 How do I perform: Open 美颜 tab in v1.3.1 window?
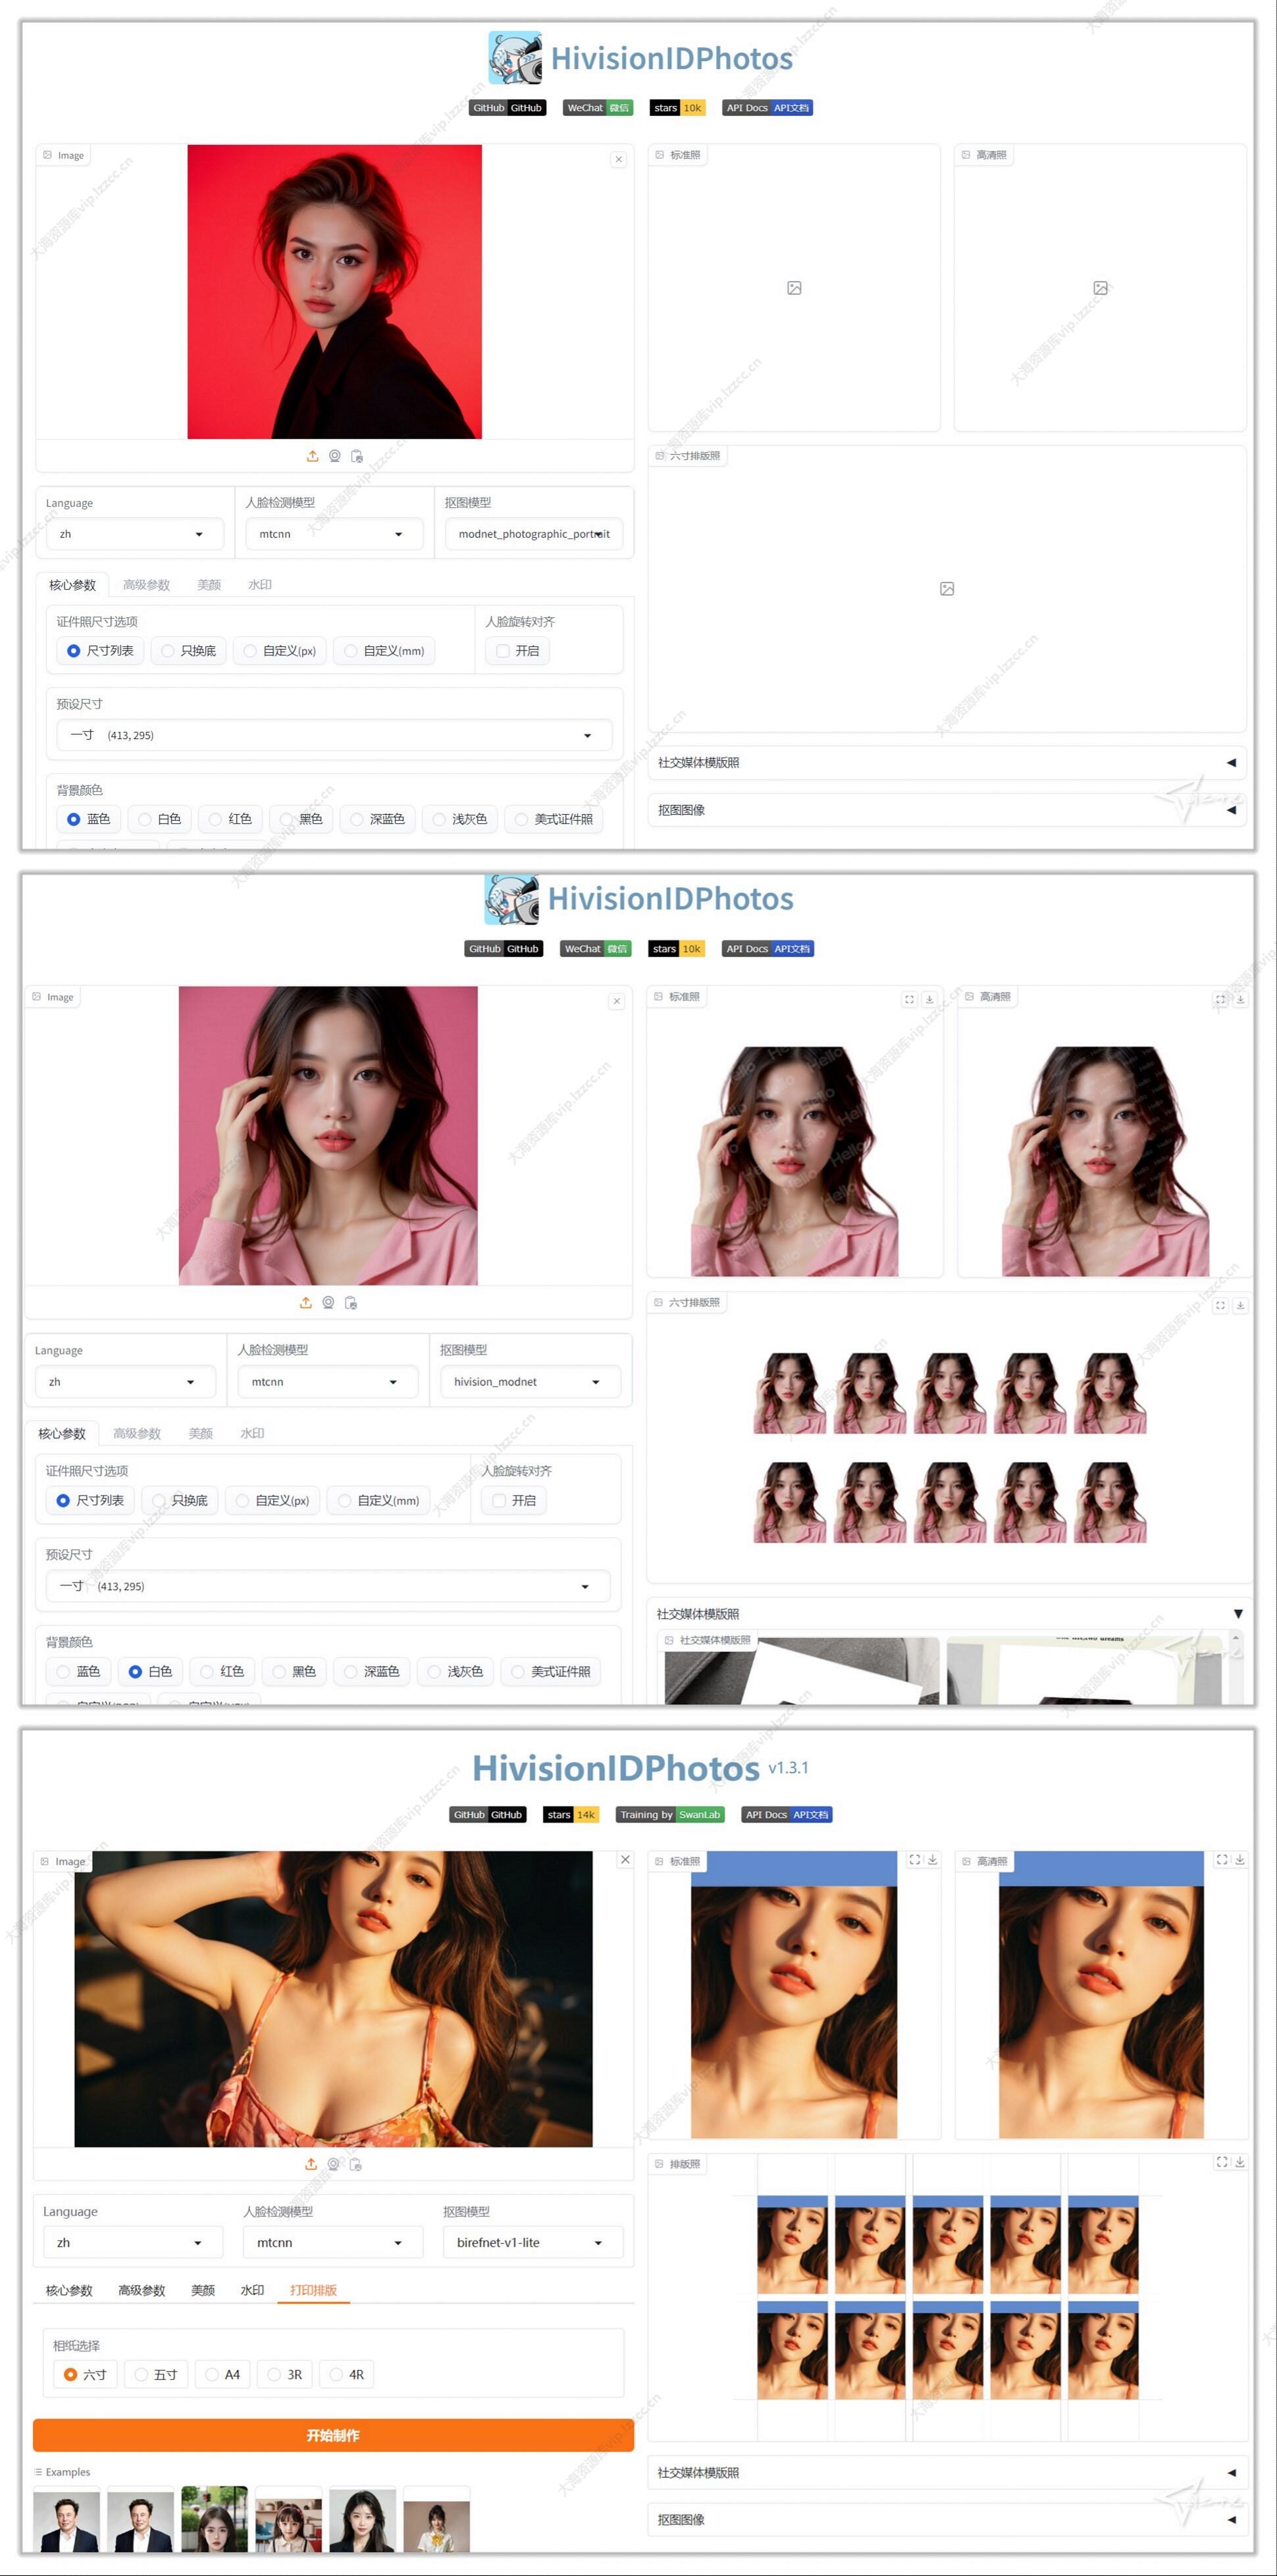pyautogui.click(x=203, y=2290)
